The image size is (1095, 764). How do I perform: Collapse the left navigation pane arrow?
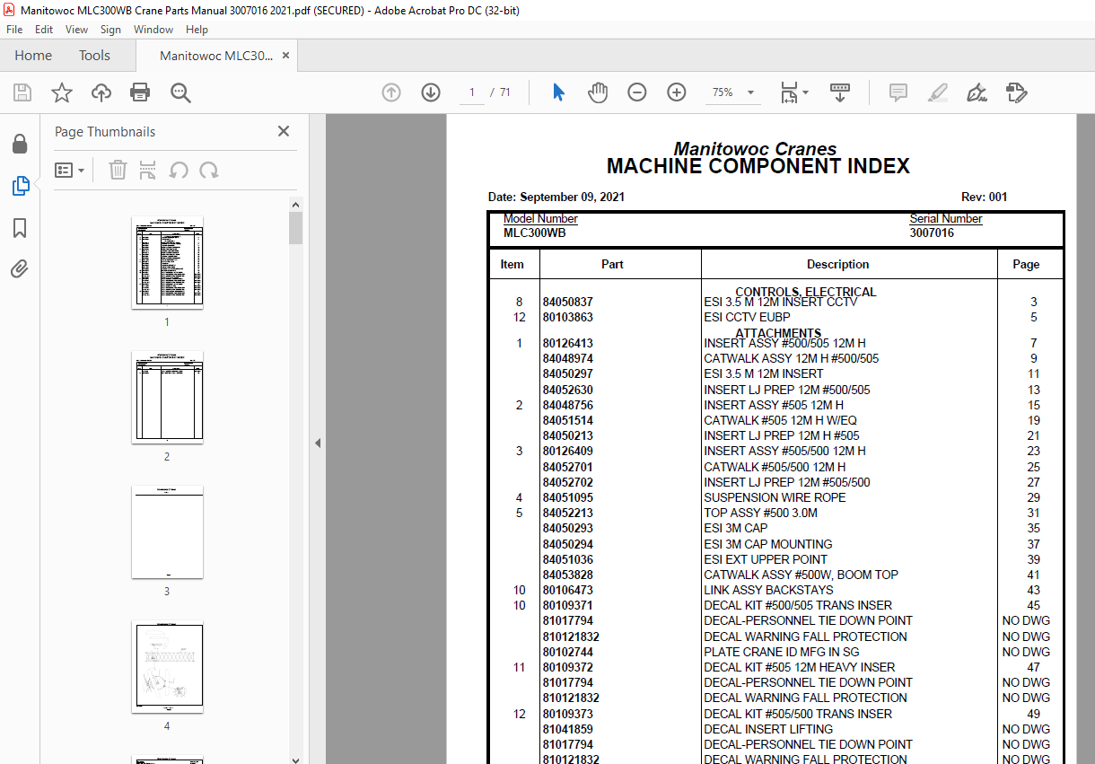pyautogui.click(x=318, y=443)
